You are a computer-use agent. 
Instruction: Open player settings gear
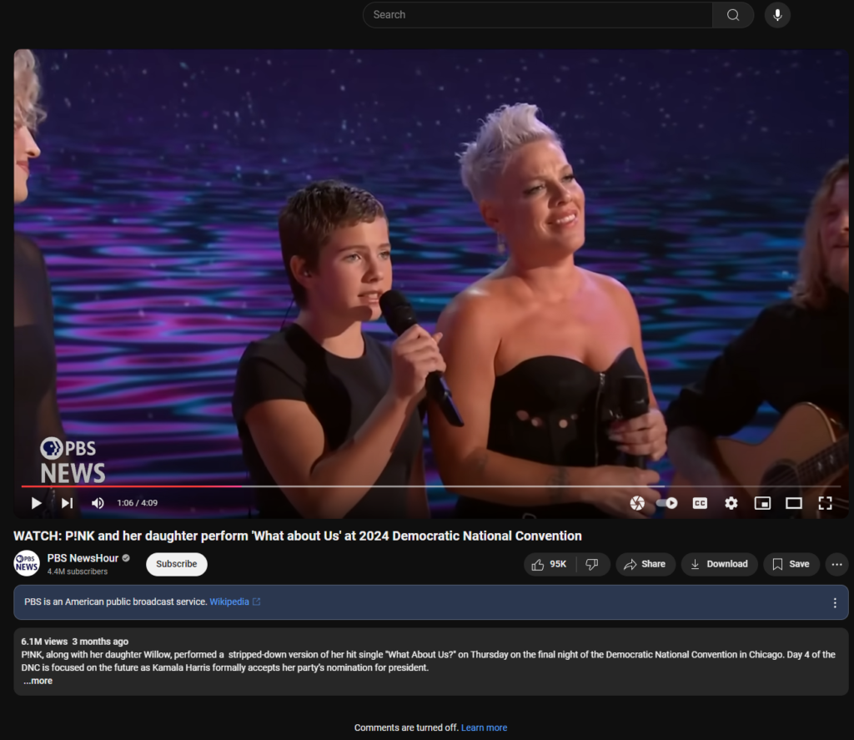[x=731, y=503]
